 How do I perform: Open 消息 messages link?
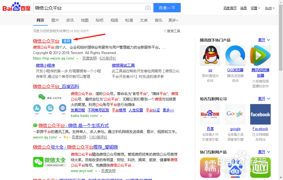point(243,8)
